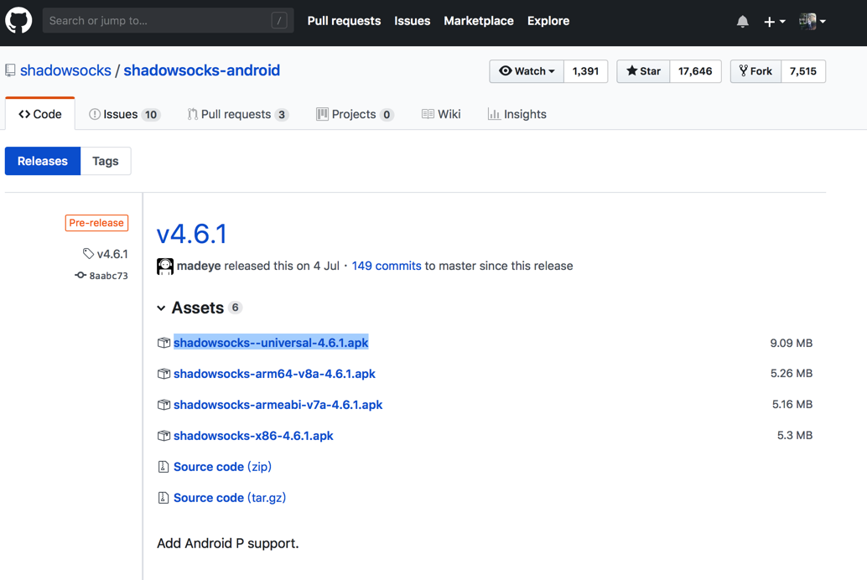Viewport: 867px width, 580px height.
Task: Open the Watch dropdown button
Action: [527, 71]
